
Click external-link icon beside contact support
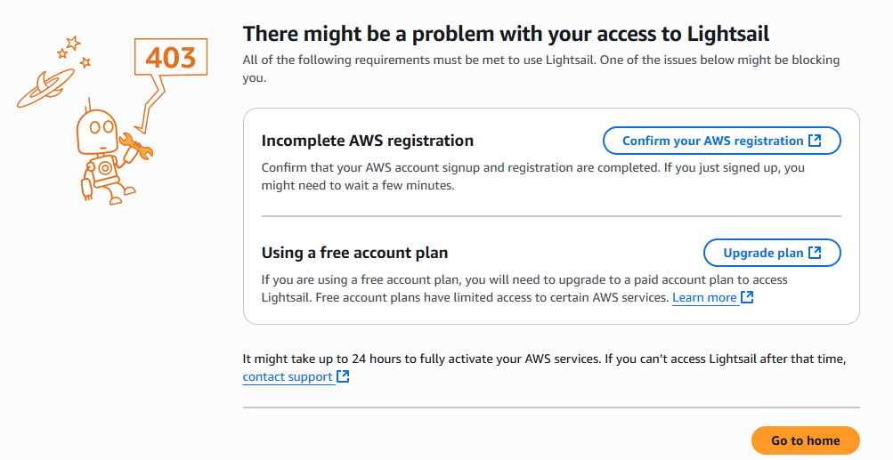coord(343,376)
